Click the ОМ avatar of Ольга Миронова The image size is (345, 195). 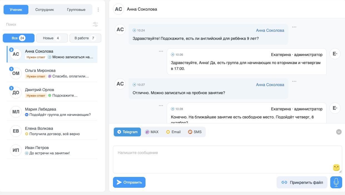(x=16, y=73)
